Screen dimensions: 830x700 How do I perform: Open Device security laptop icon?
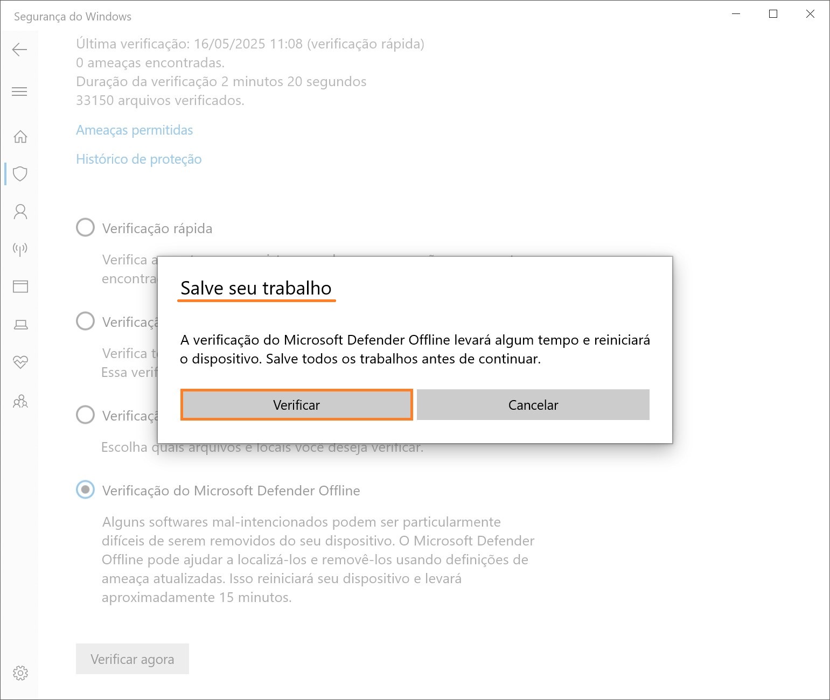20,325
